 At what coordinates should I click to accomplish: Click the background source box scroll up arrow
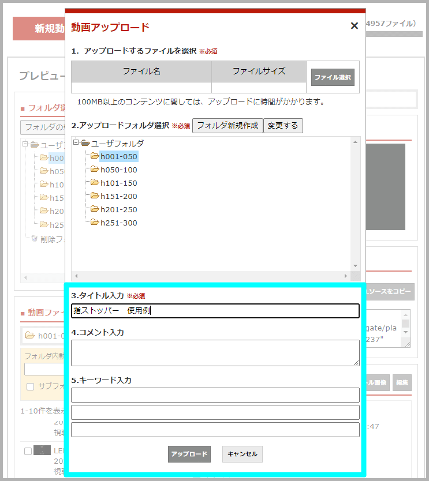point(406,315)
